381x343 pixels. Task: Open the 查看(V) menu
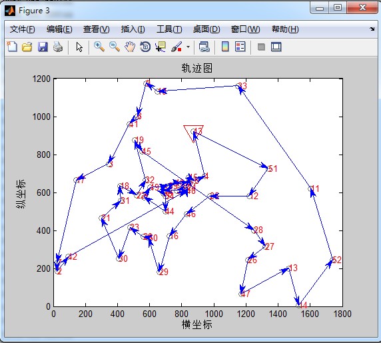coord(96,29)
